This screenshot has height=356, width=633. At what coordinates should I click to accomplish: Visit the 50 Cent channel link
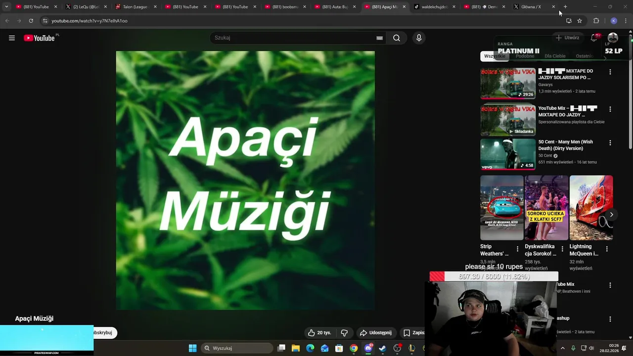tap(545, 156)
